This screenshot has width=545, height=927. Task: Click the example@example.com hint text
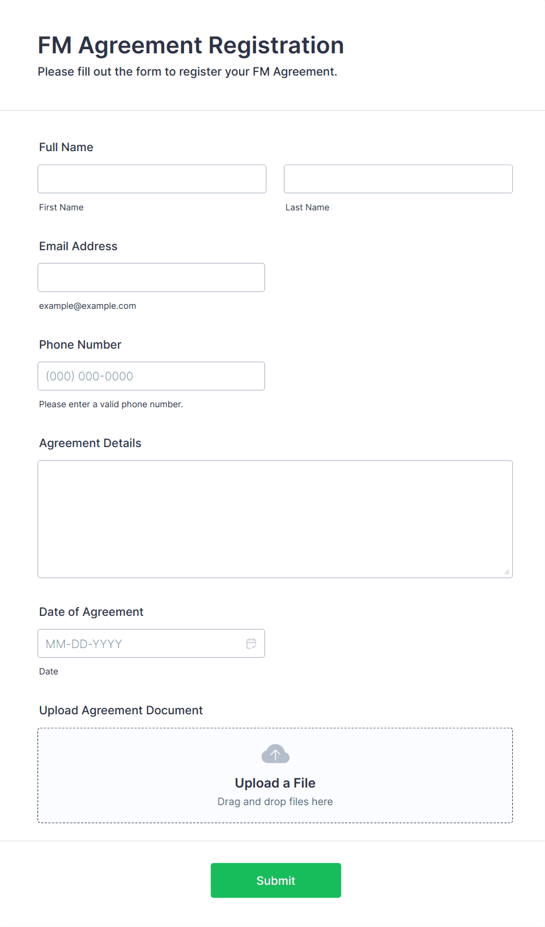[88, 306]
